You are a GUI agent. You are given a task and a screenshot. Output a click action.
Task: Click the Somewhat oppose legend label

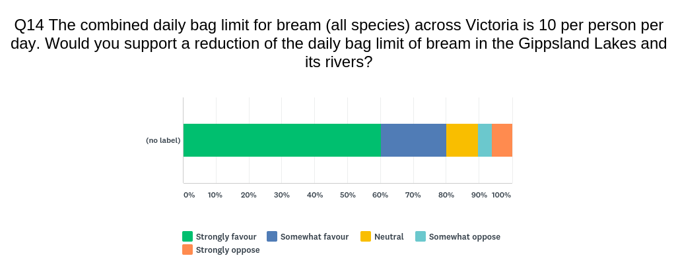pos(465,237)
